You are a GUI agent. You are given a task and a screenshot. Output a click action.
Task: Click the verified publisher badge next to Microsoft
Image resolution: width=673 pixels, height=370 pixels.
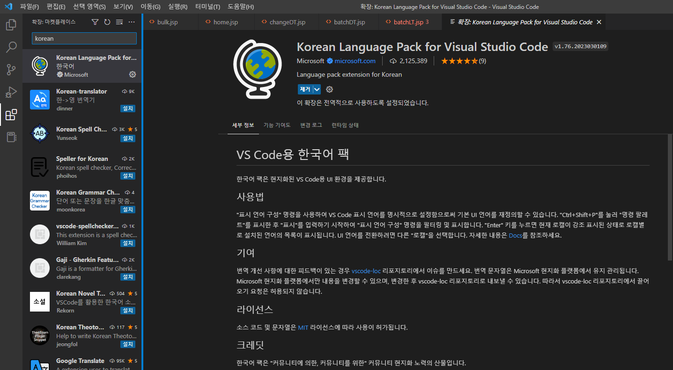[330, 61]
